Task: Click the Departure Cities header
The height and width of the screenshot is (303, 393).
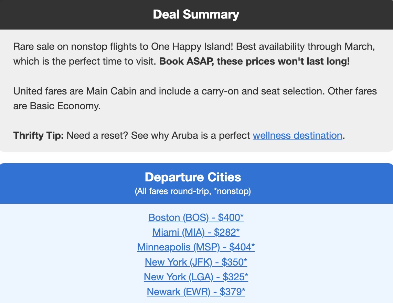Action: click(193, 177)
